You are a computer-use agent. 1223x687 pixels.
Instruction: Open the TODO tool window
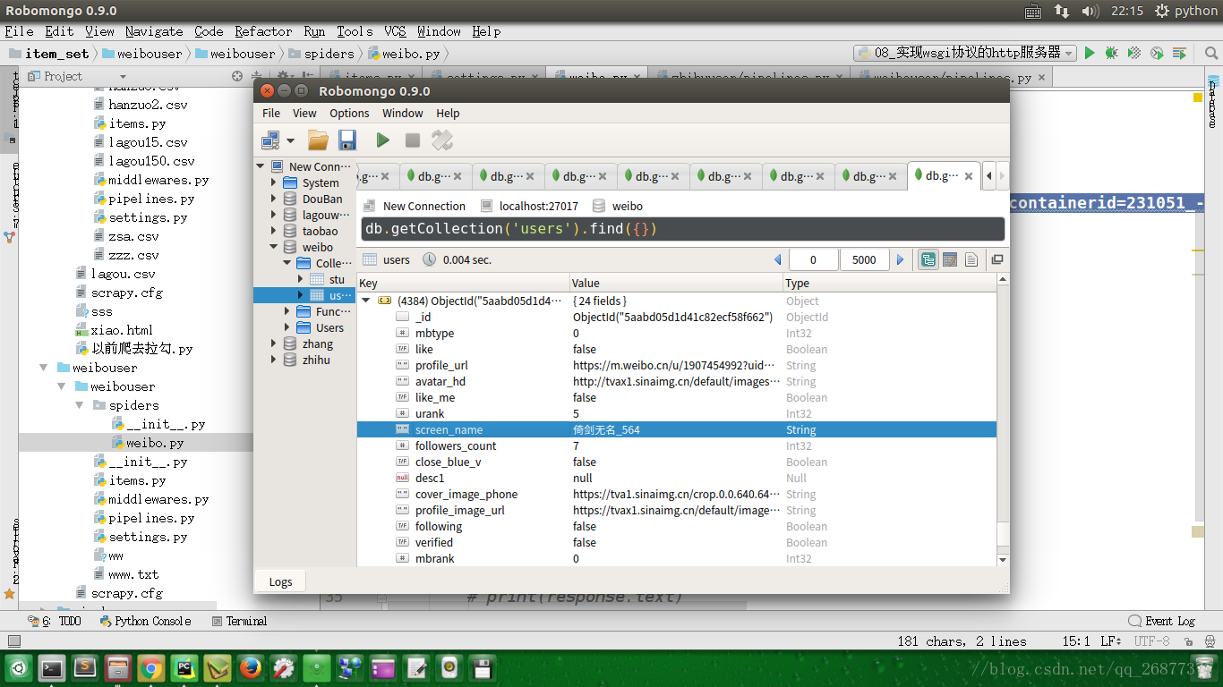(55, 621)
